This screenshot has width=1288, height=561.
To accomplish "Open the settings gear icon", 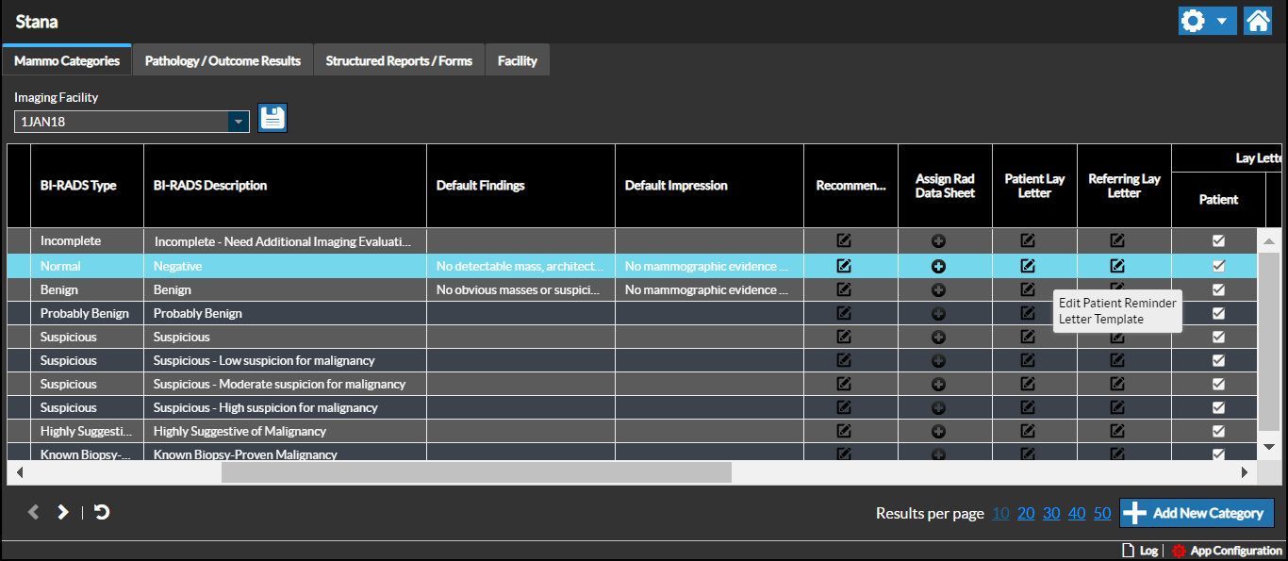I will pos(1193,21).
